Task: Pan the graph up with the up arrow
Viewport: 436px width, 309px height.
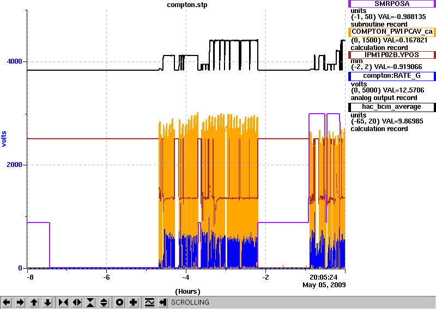Action: 34,302
